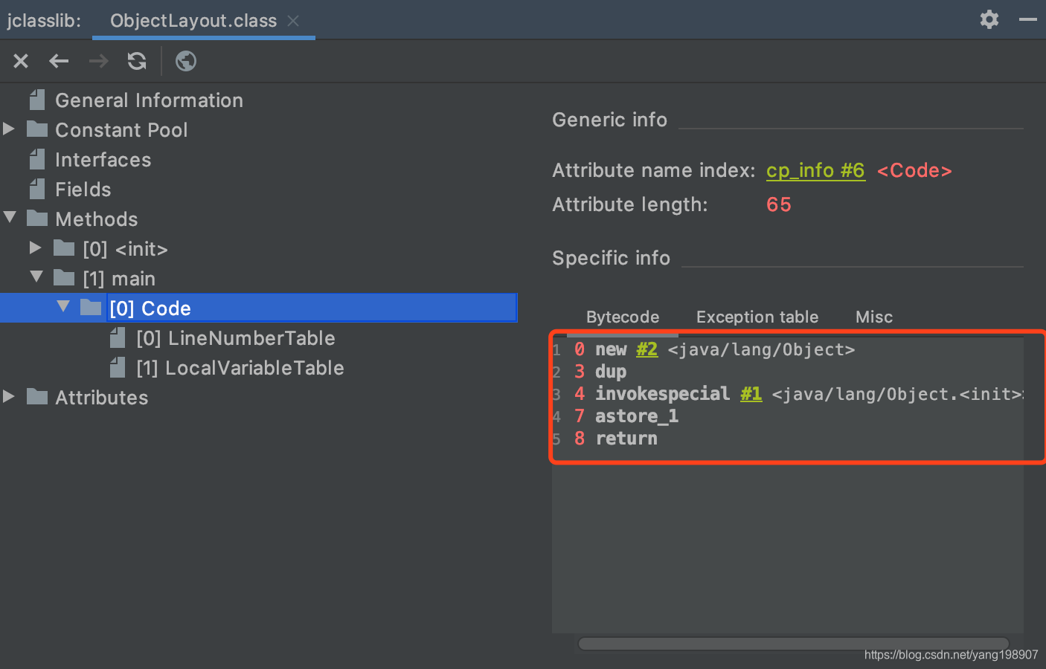Hide the tool window with the minus icon

click(1028, 19)
